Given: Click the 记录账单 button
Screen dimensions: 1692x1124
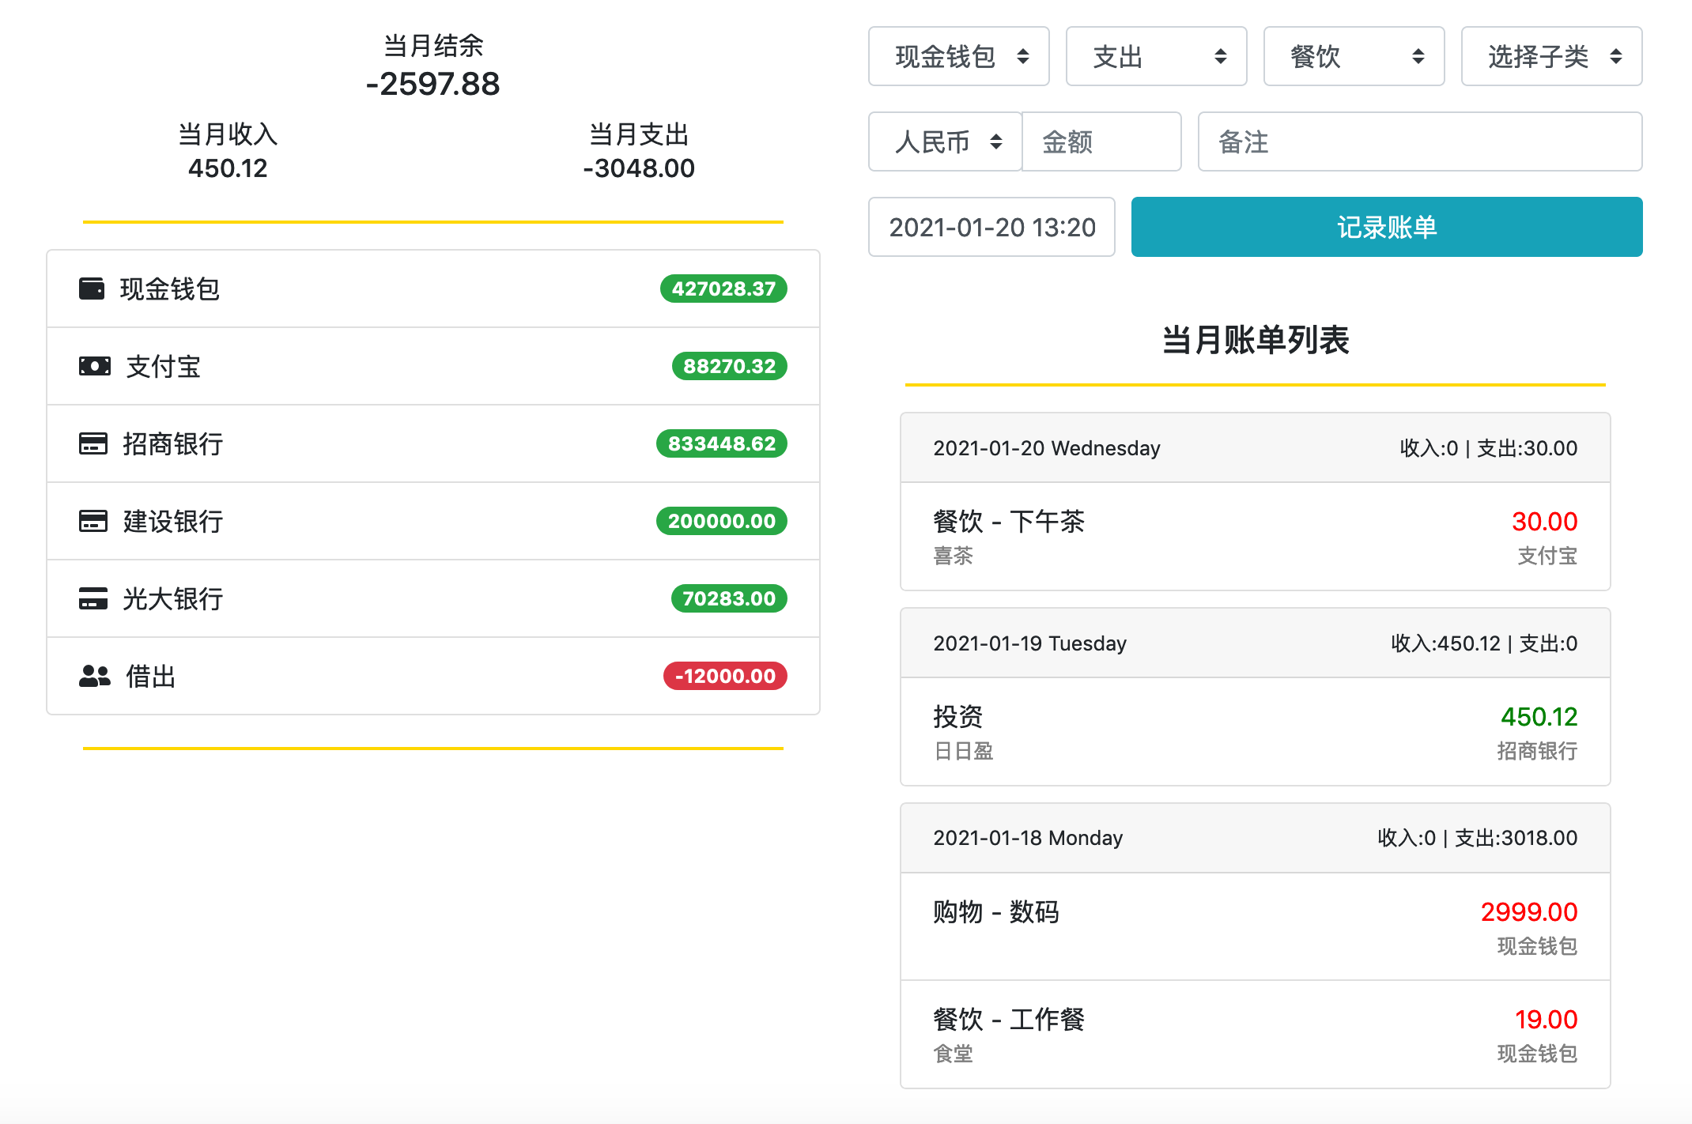Looking at the screenshot, I should (1386, 227).
